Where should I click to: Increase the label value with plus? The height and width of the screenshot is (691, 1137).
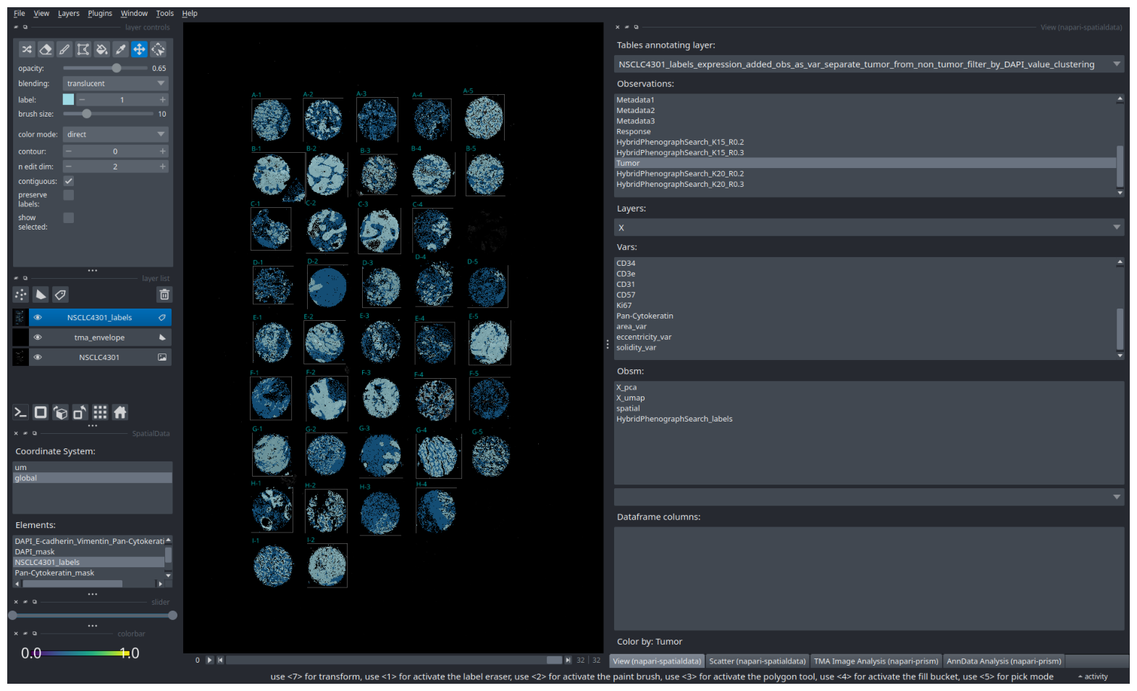coord(162,100)
